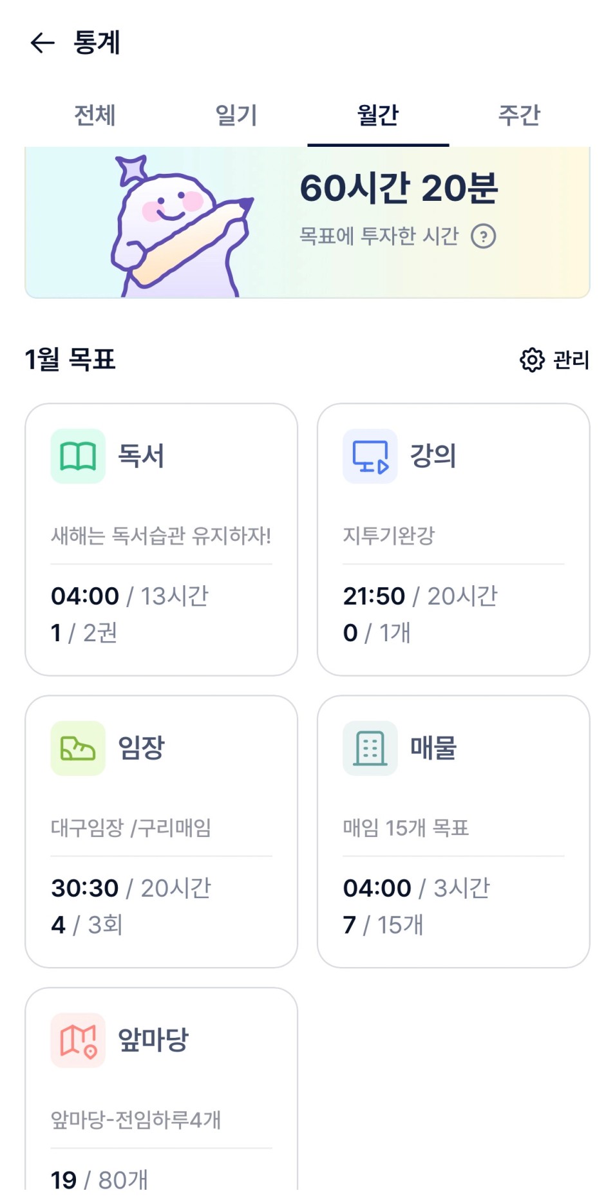Tap the green shoe icon for 임장
Viewport: 615px width, 1202px height.
78,748
